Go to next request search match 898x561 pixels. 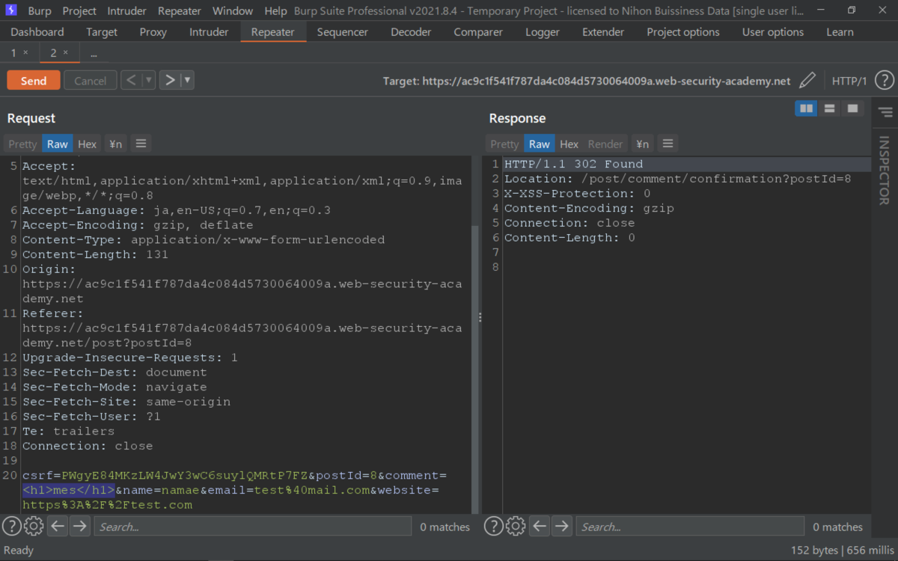80,527
